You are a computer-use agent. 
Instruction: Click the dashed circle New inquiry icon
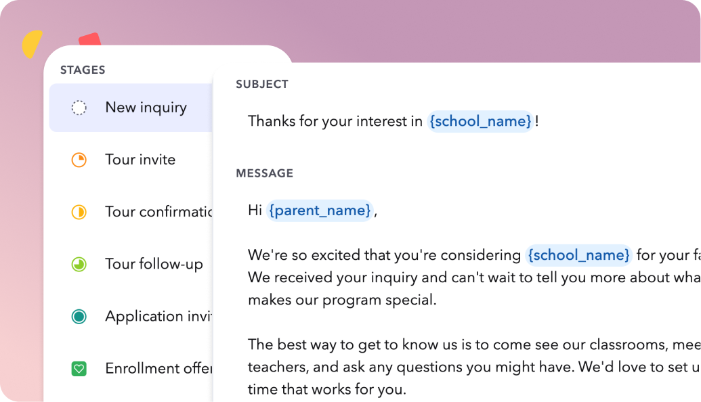79,108
